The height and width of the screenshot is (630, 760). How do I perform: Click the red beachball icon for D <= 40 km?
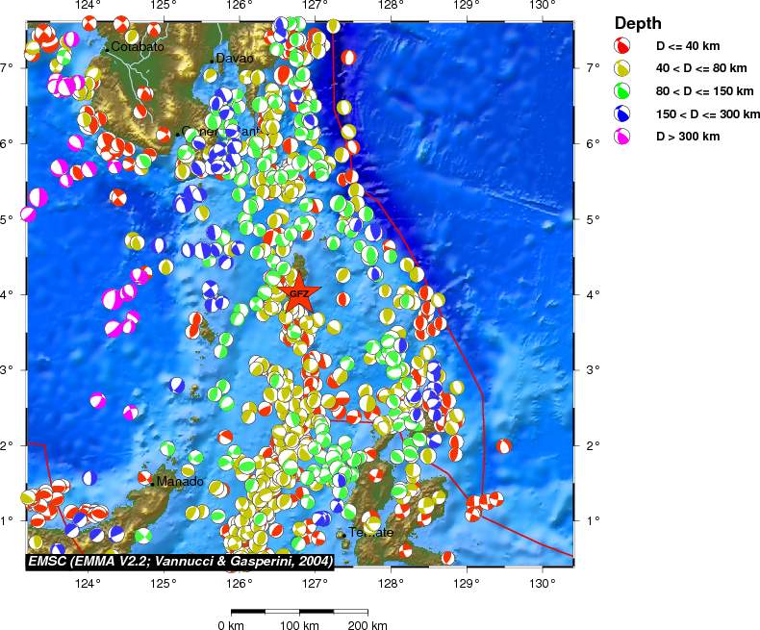(x=621, y=45)
